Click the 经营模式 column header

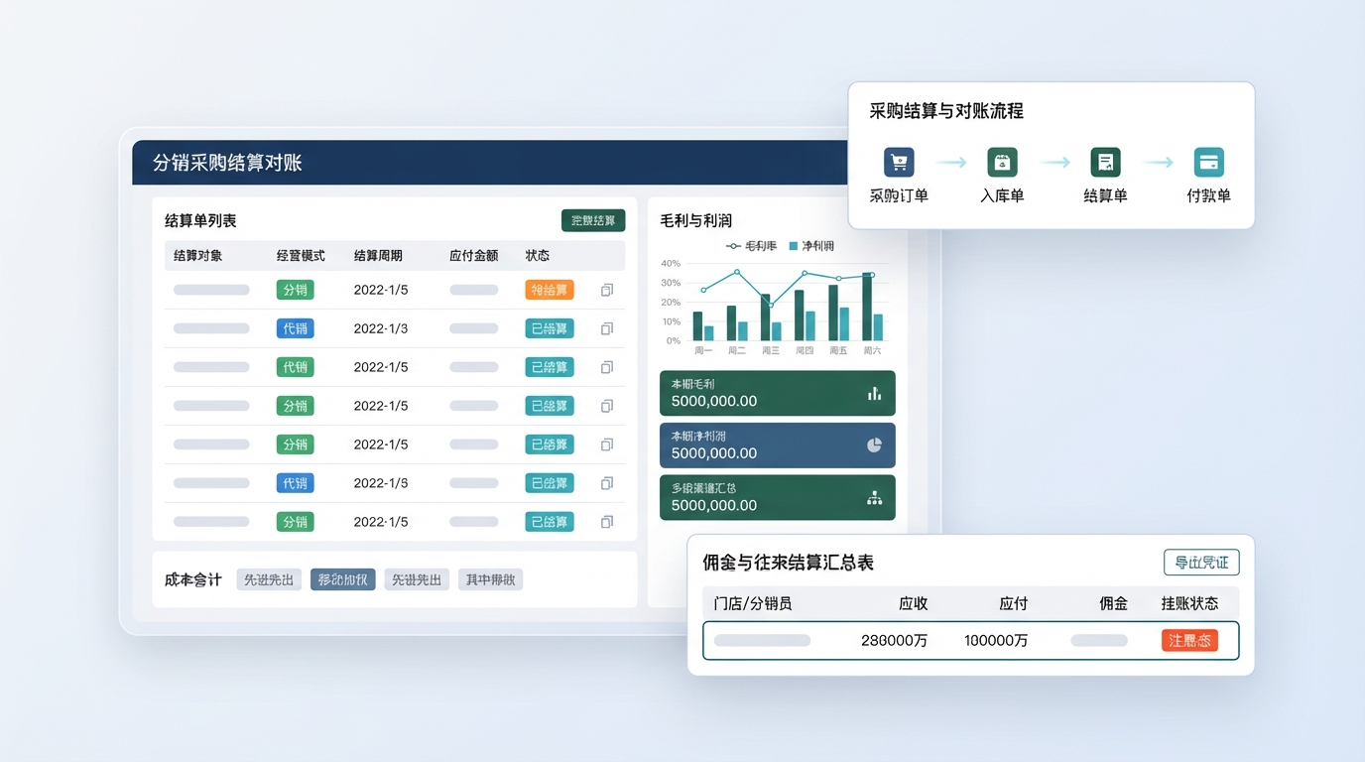coord(301,256)
